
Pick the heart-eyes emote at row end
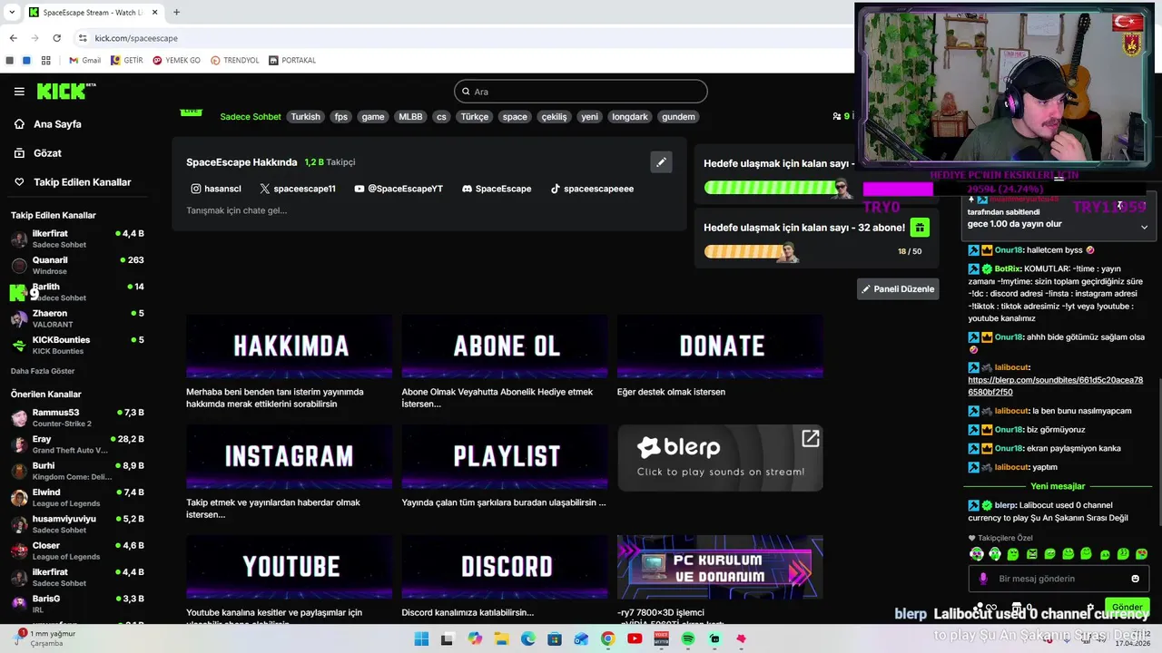pos(1142,554)
